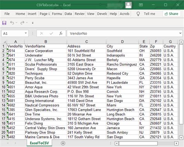Click the Tell me search field
This screenshot has height=147, width=184.
point(149,14)
